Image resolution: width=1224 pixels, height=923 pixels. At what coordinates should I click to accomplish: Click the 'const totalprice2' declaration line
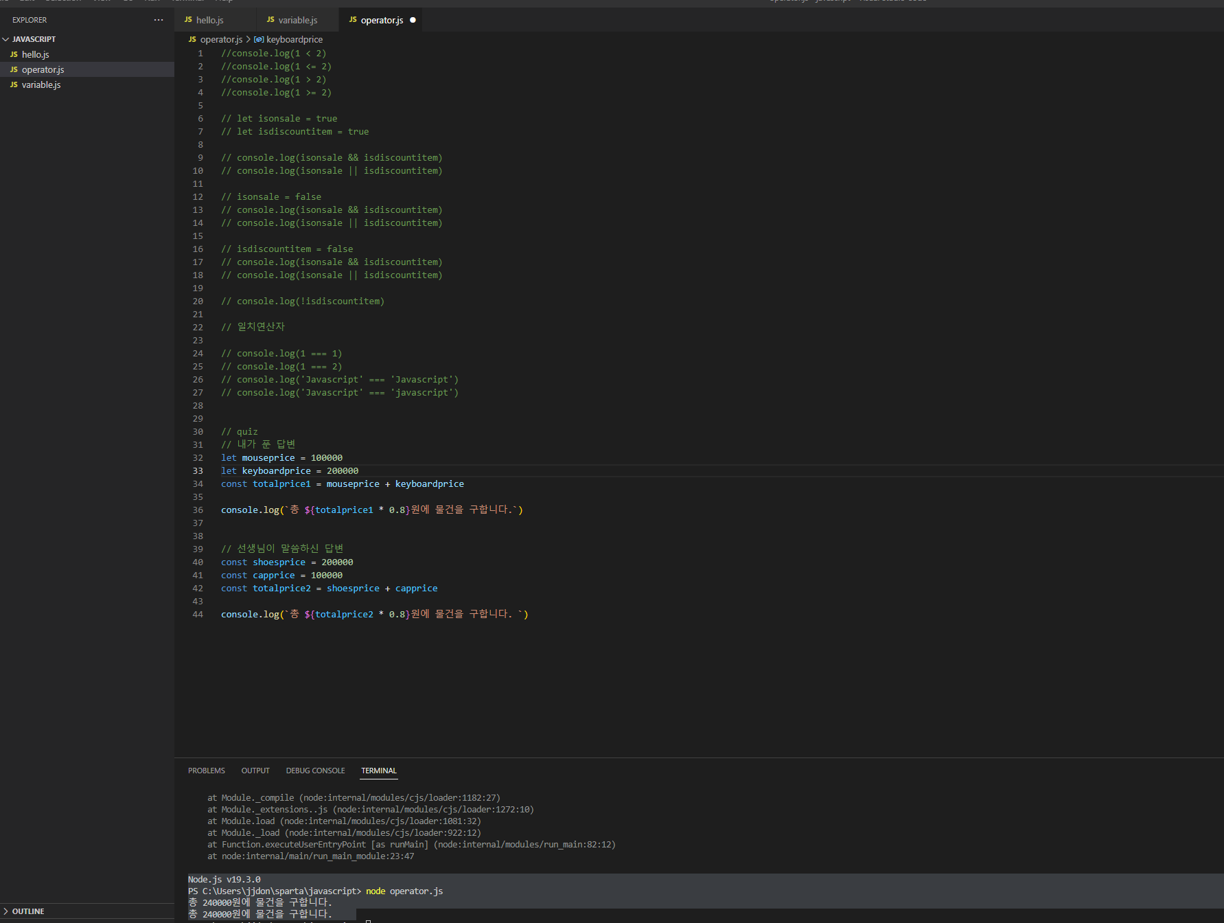(x=330, y=589)
